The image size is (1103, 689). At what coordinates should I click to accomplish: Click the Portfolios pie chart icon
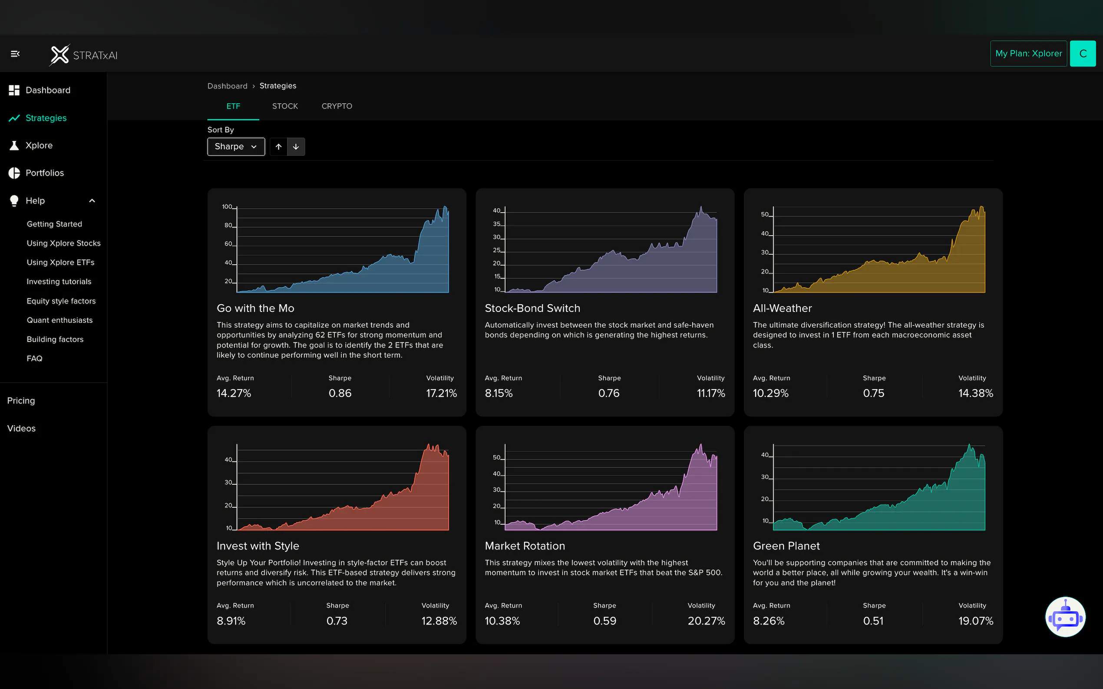click(14, 173)
